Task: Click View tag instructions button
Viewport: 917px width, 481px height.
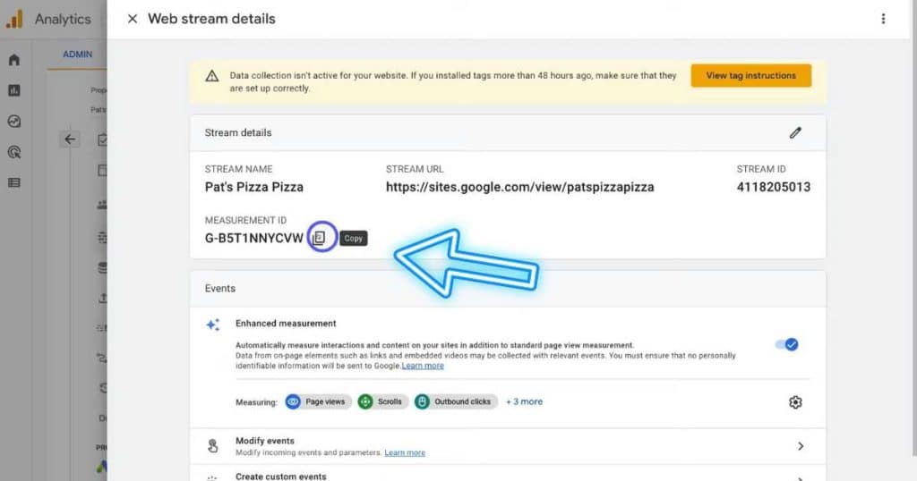Action: (751, 76)
